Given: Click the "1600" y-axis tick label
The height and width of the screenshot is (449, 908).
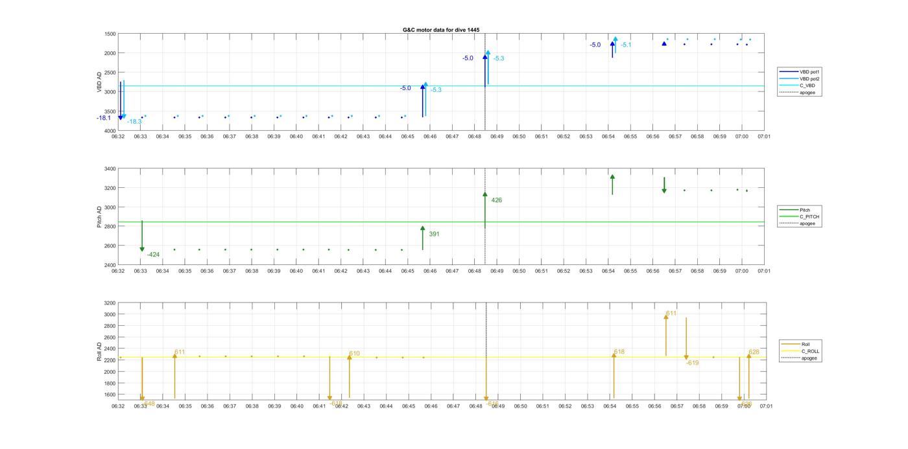Looking at the screenshot, I should (x=110, y=395).
